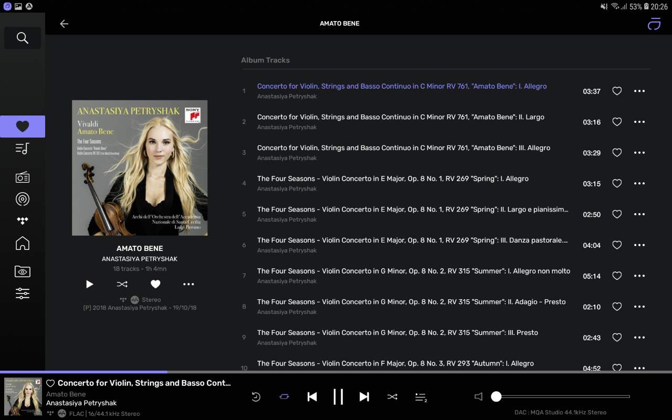672x420 pixels.
Task: Toggle album favorite heart under Amato Bene
Action: [155, 284]
